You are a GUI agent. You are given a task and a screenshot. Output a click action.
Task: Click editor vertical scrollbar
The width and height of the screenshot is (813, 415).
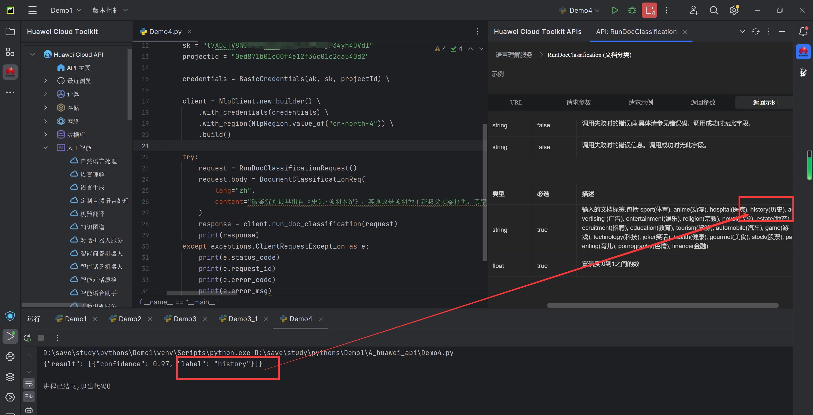[484, 192]
